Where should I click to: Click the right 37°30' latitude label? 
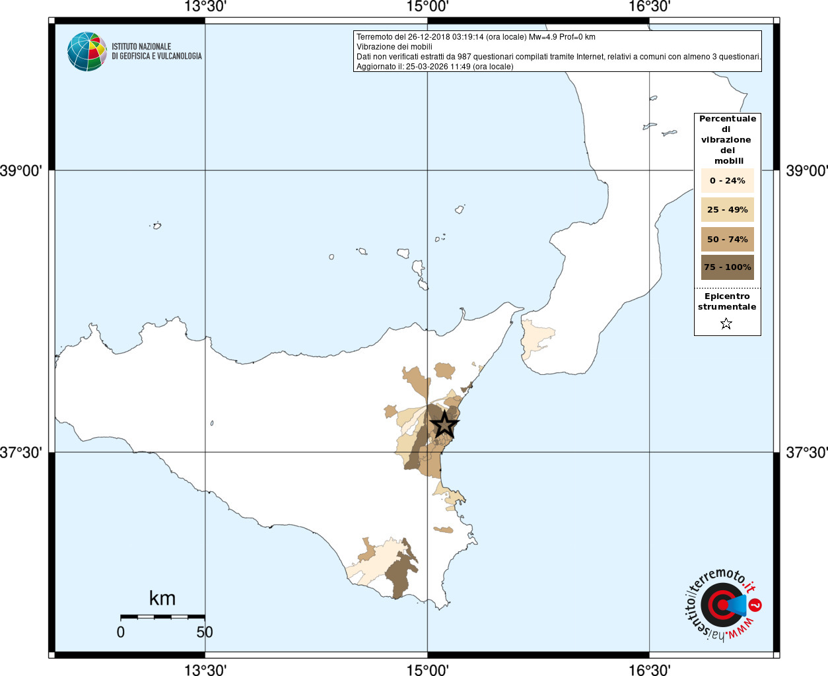coord(807,453)
